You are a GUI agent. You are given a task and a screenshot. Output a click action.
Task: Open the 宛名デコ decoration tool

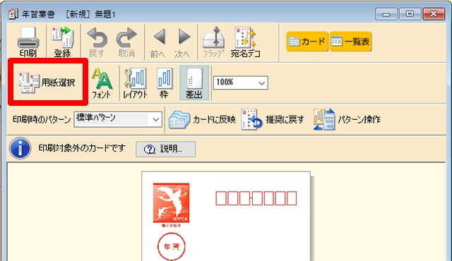click(x=245, y=42)
